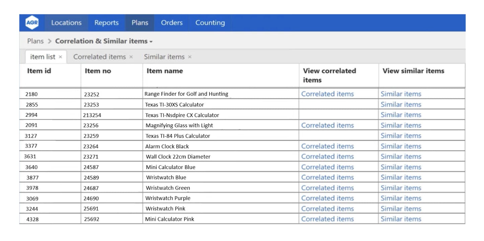Expand Correlation & Similar items dropdown
Image resolution: width=484 pixels, height=241 pixels.
click(151, 42)
